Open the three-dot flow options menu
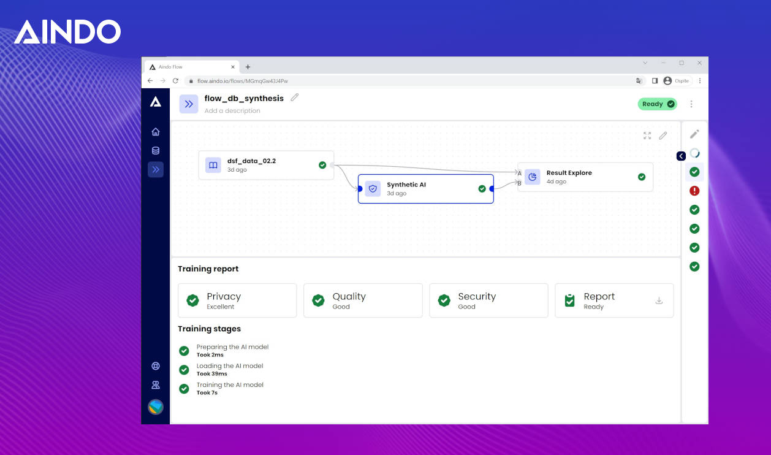 tap(691, 104)
